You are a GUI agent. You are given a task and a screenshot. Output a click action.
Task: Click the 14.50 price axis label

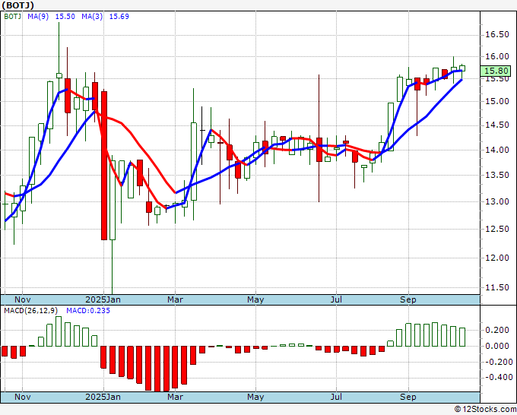(x=497, y=125)
